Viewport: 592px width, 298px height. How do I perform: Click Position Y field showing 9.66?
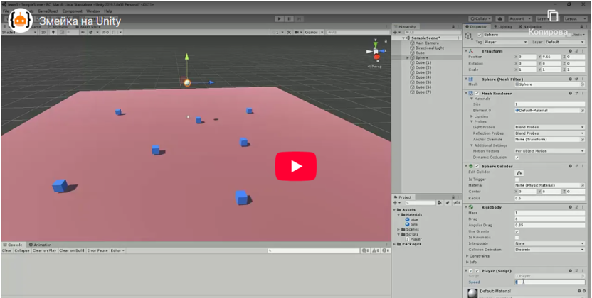(551, 57)
